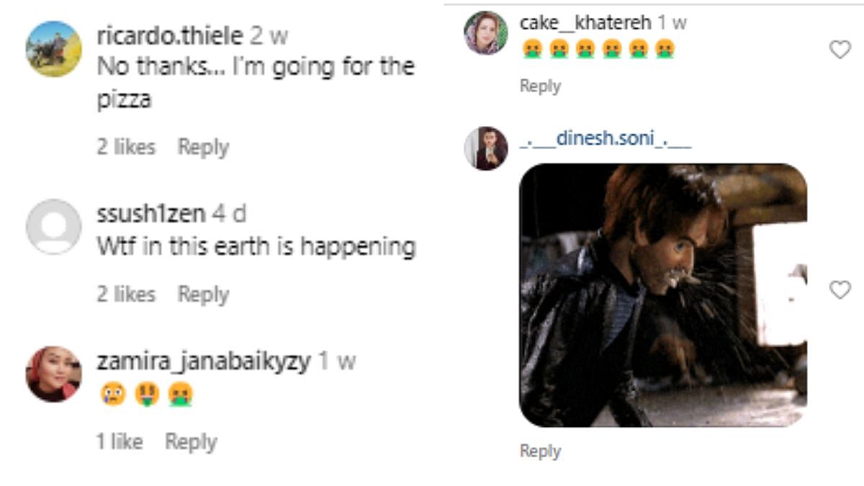Reply to cake__khatereh's comment

[540, 86]
